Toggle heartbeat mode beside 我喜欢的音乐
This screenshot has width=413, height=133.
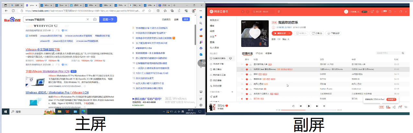pos(230,58)
